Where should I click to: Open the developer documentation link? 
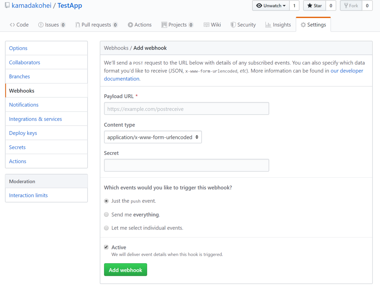(x=234, y=75)
